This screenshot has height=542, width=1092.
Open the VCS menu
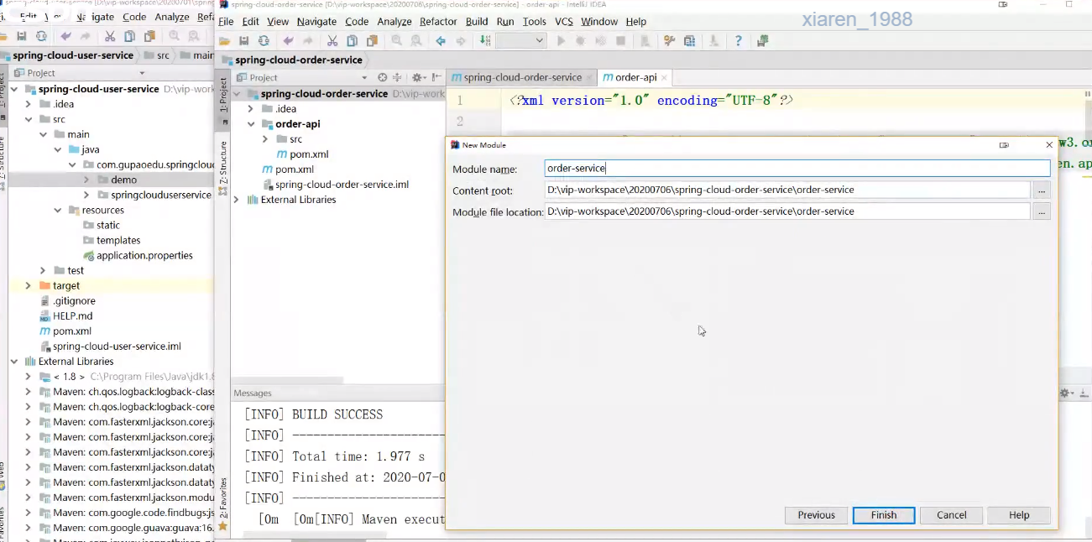[564, 22]
